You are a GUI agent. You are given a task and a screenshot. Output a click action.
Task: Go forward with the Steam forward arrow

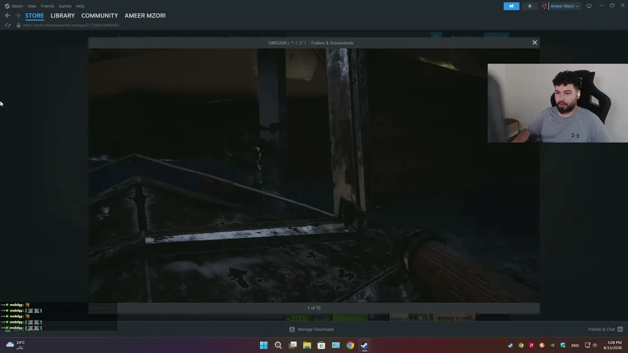coord(18,16)
